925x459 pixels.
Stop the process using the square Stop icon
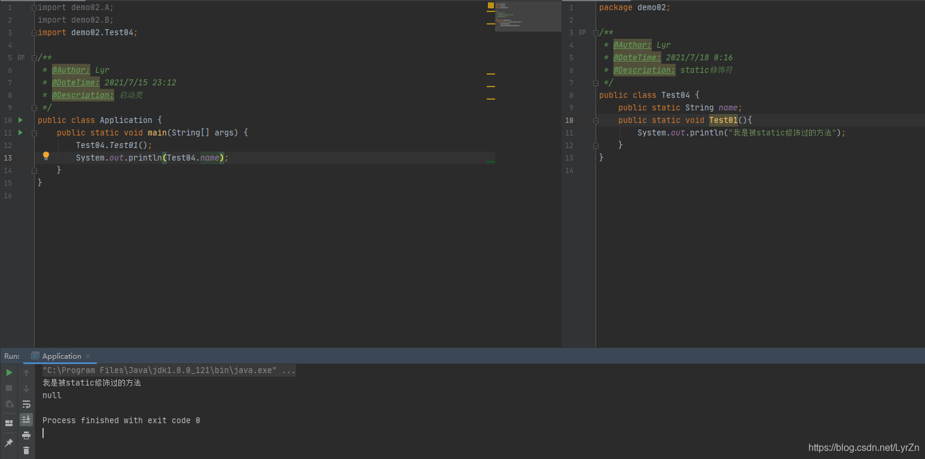[9, 388]
